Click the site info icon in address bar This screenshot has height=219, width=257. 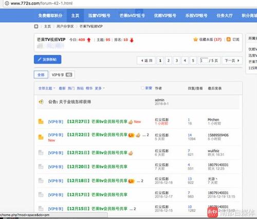click(7, 3)
